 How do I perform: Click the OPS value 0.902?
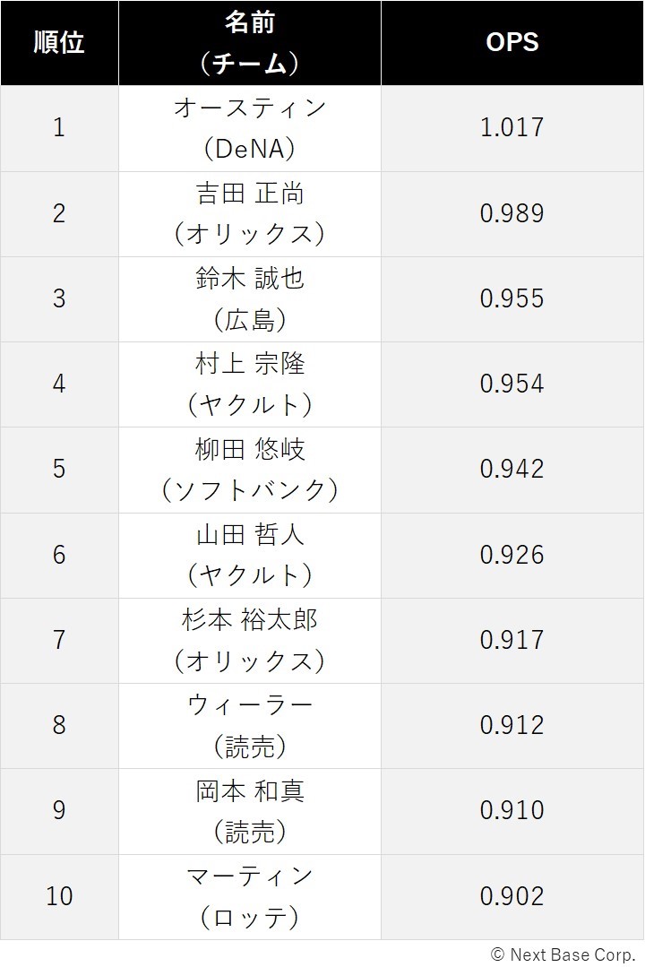(512, 896)
